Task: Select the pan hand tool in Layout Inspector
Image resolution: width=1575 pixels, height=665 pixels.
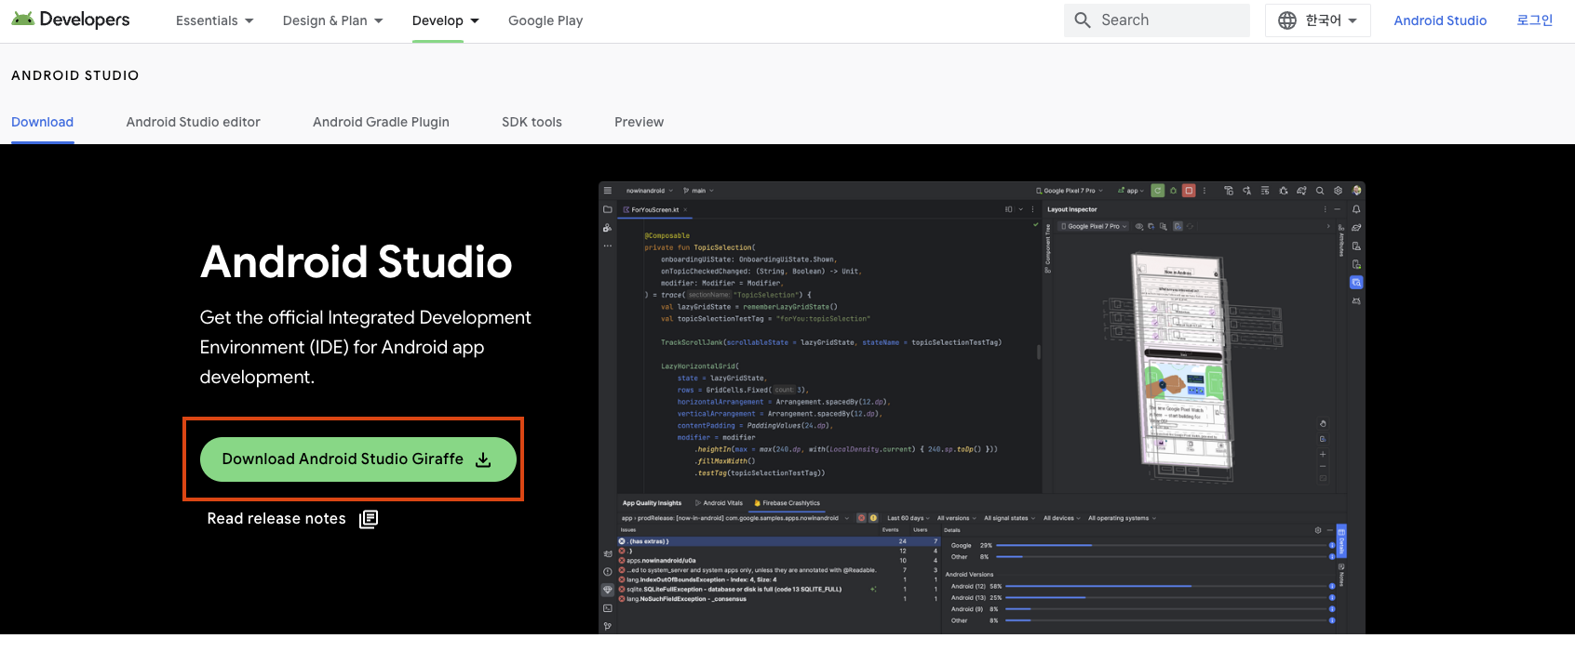Action: pos(1323,424)
